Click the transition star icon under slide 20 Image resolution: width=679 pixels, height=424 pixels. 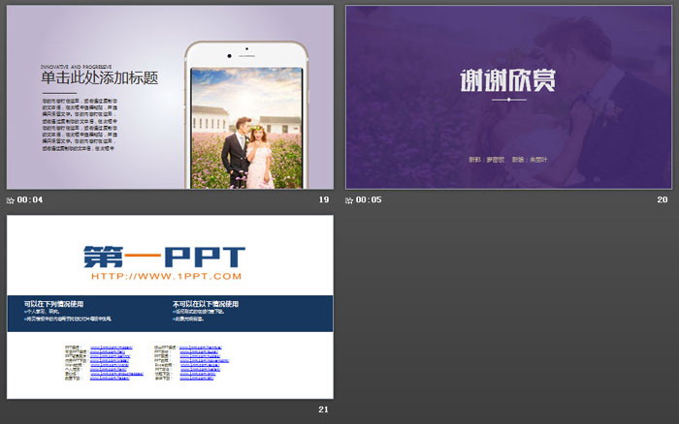coord(349,200)
